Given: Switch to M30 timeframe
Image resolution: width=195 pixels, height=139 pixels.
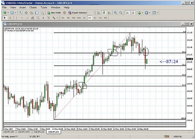Looking at the screenshot, I should coord(79,18).
